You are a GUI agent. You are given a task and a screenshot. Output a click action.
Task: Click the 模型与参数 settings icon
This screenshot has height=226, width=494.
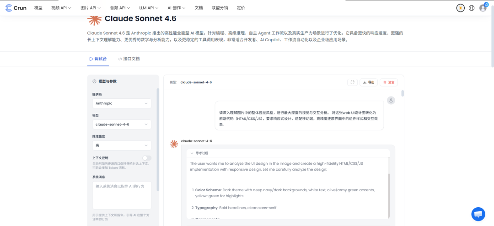pos(94,81)
